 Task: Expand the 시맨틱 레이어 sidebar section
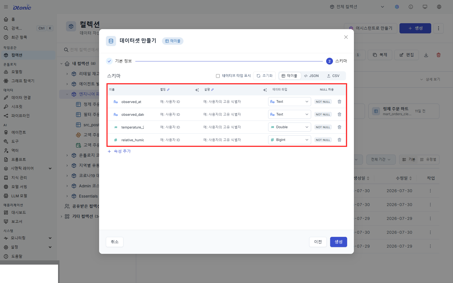pos(28,168)
